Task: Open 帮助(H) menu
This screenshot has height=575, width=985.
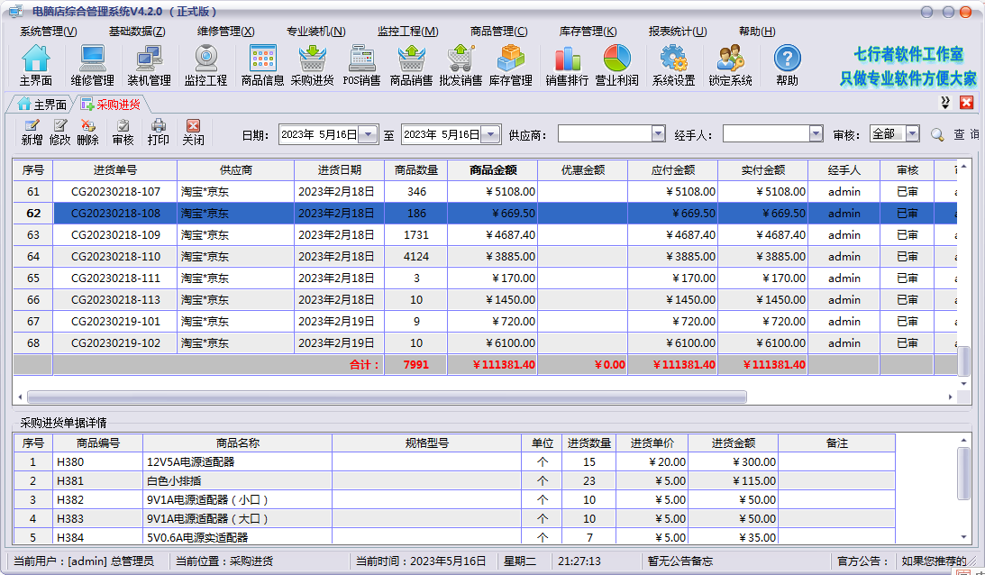Action: click(x=757, y=32)
